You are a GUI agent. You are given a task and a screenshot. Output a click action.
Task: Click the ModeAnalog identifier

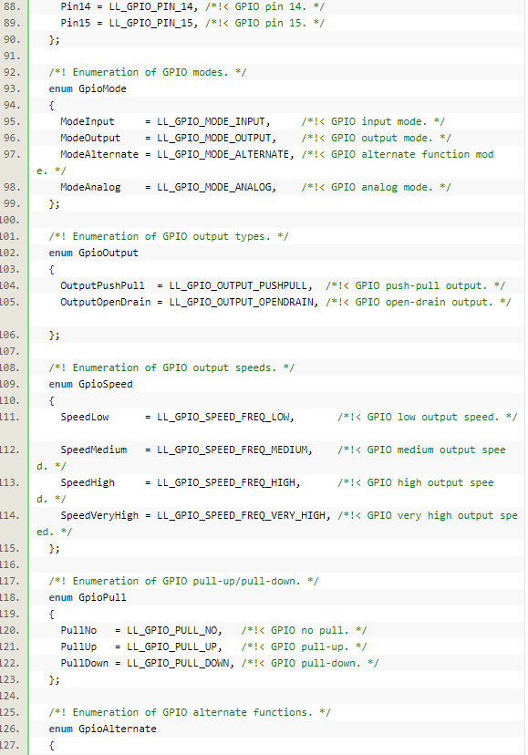pyautogui.click(x=90, y=187)
